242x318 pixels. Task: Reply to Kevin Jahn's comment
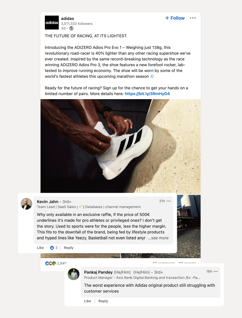[69, 248]
